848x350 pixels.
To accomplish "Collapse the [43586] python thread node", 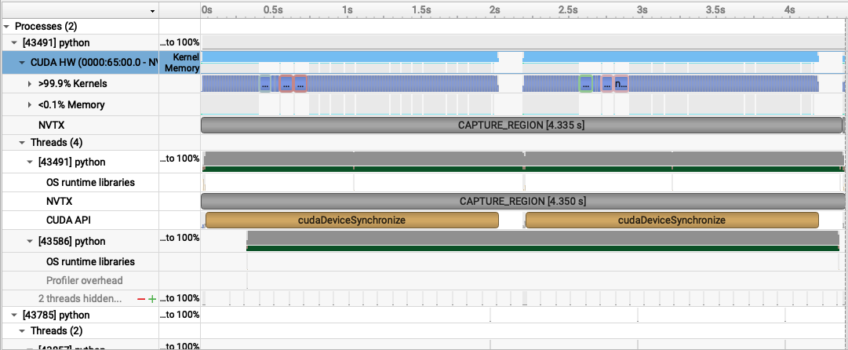I will (x=30, y=241).
